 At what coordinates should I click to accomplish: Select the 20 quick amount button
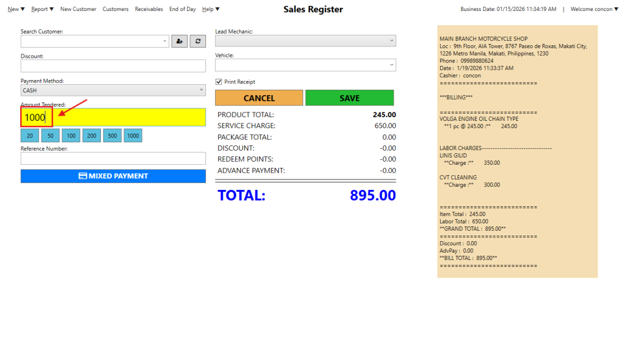click(x=29, y=136)
